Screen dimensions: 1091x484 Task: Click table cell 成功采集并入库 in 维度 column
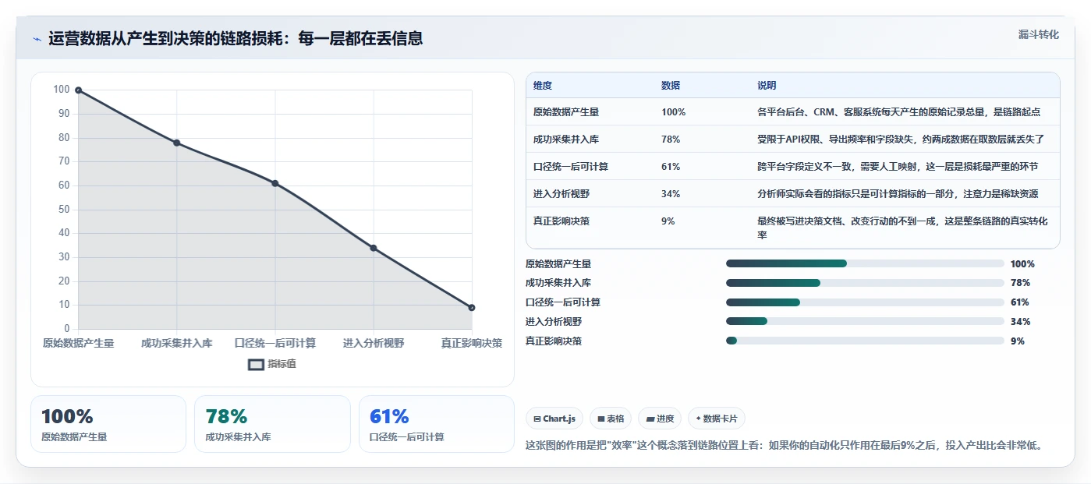click(x=566, y=140)
